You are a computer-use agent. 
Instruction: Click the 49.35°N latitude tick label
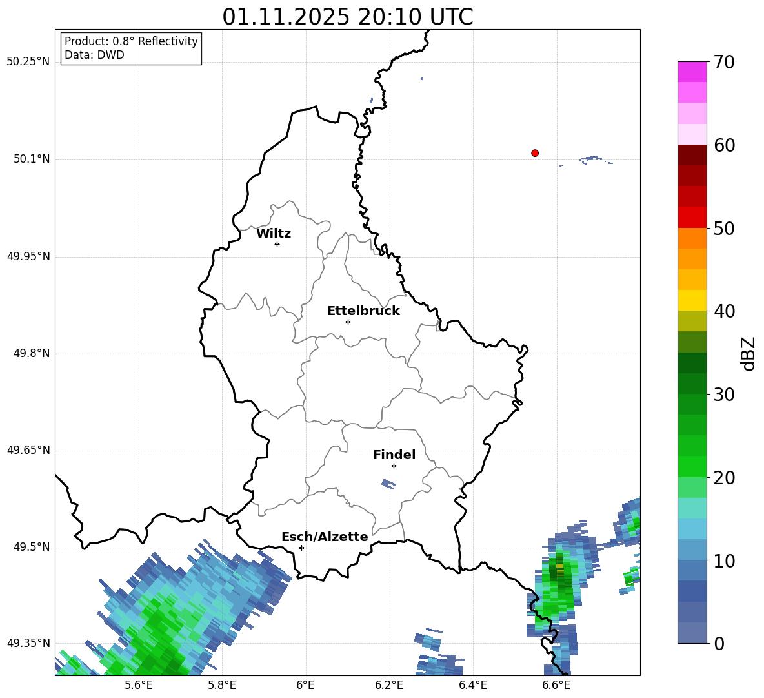click(28, 643)
